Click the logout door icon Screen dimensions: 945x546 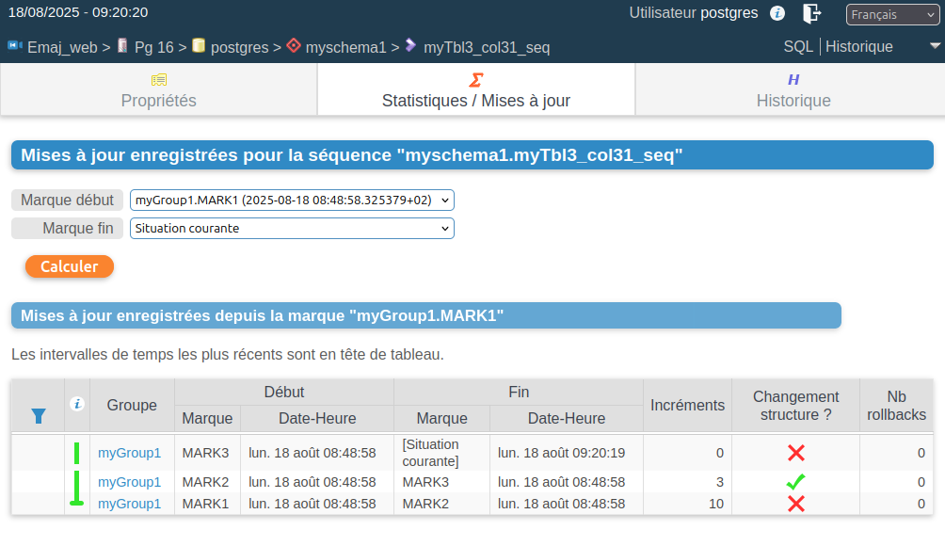811,13
